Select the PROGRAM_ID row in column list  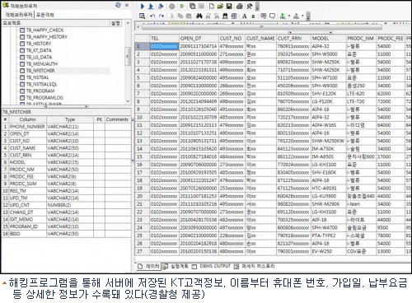(x=66, y=226)
